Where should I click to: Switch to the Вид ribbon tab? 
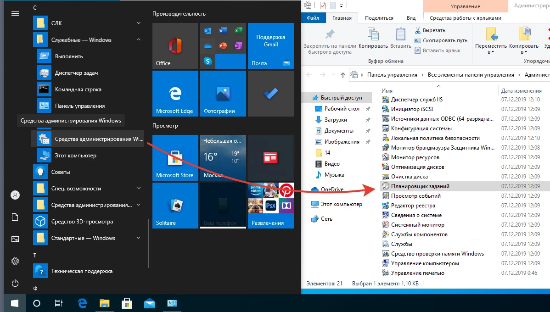(411, 18)
